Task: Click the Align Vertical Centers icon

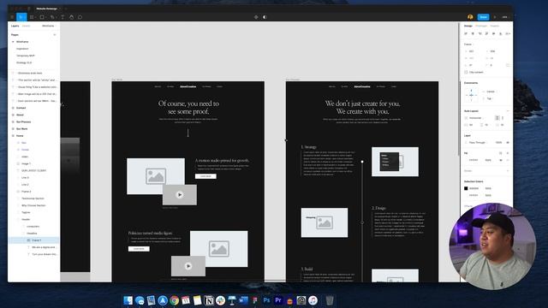Action: click(x=493, y=33)
